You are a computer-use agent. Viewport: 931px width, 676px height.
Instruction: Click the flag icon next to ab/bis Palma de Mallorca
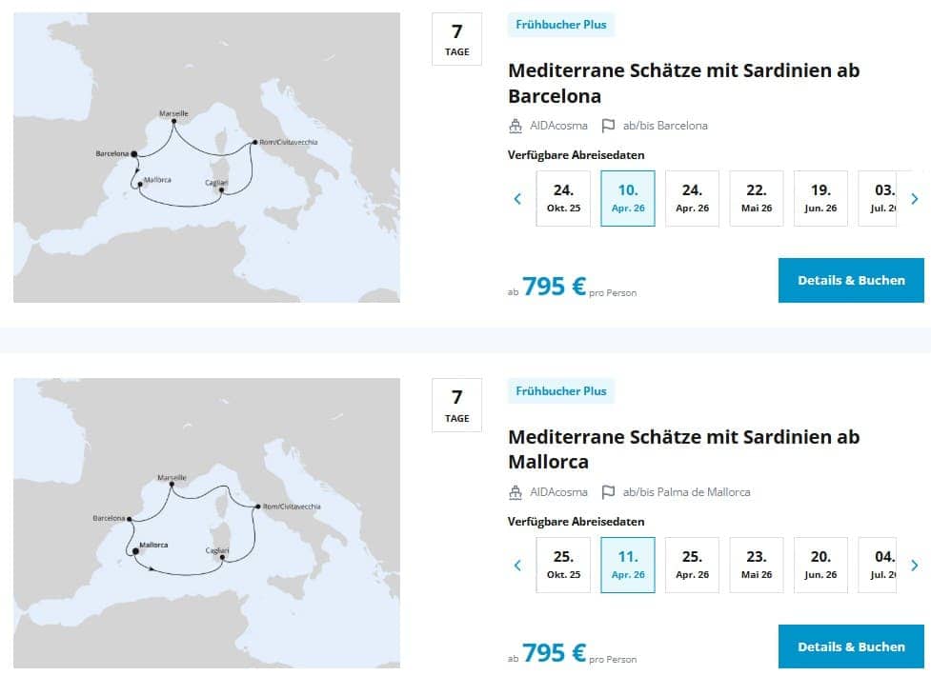(608, 492)
